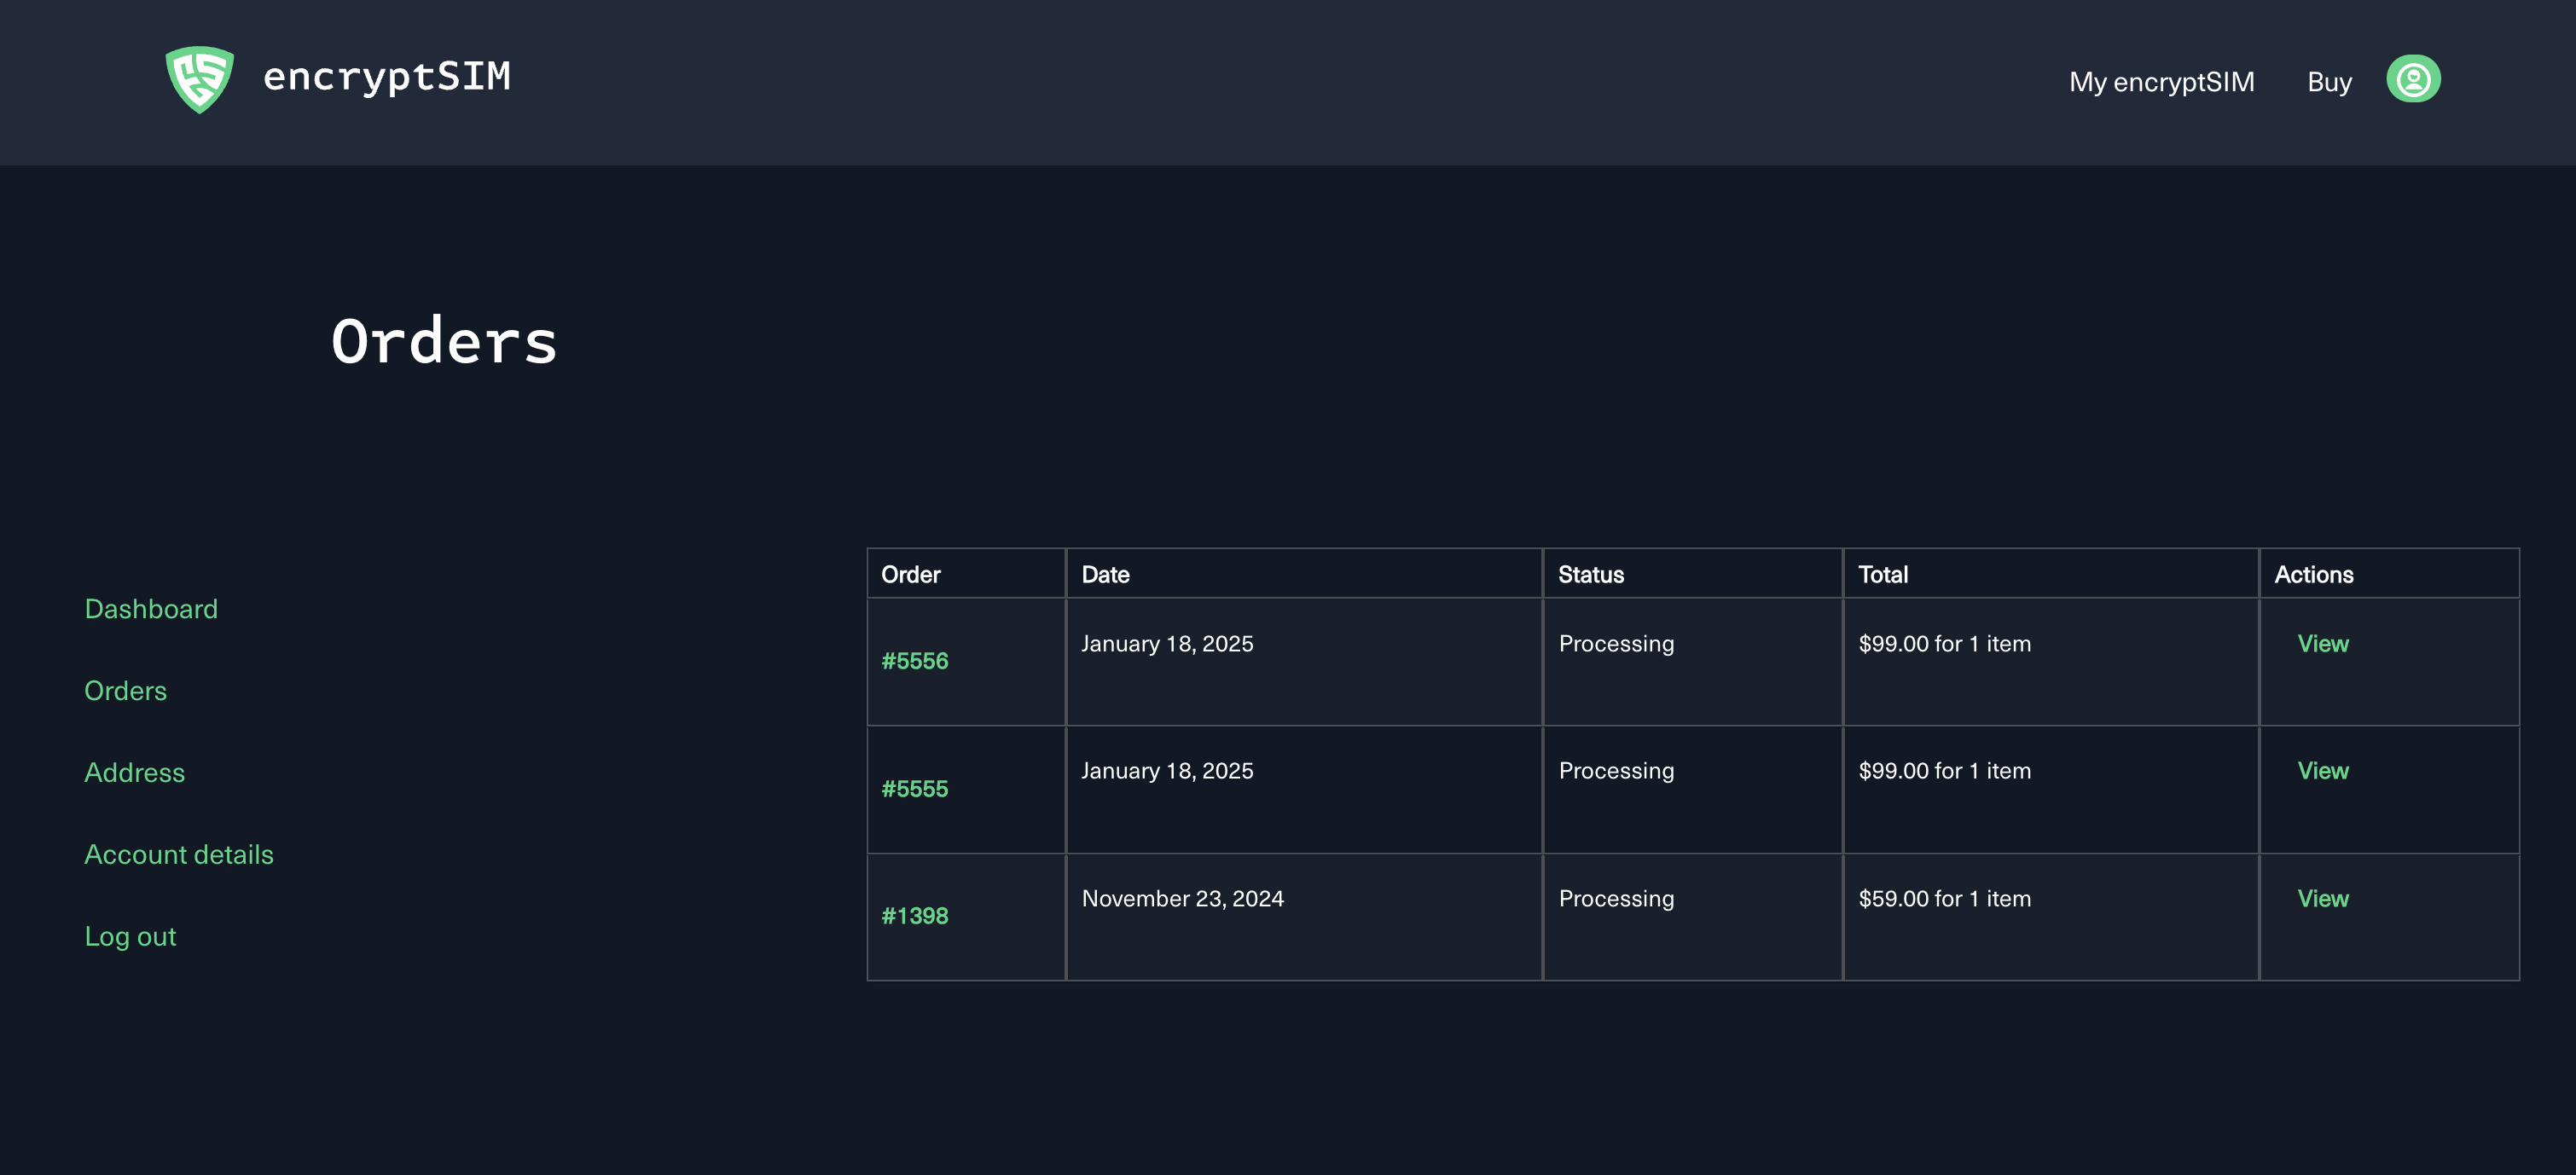This screenshot has height=1175, width=2576.
Task: Open the user account avatar icon
Action: click(x=2412, y=79)
